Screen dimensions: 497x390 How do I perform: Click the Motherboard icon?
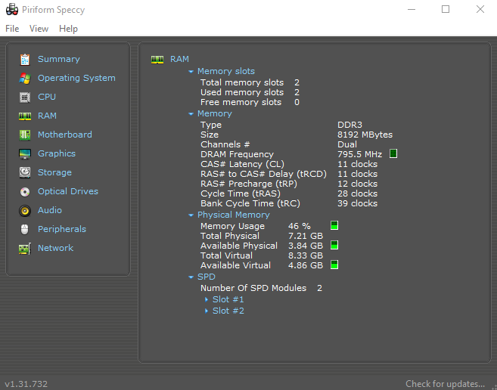25,135
